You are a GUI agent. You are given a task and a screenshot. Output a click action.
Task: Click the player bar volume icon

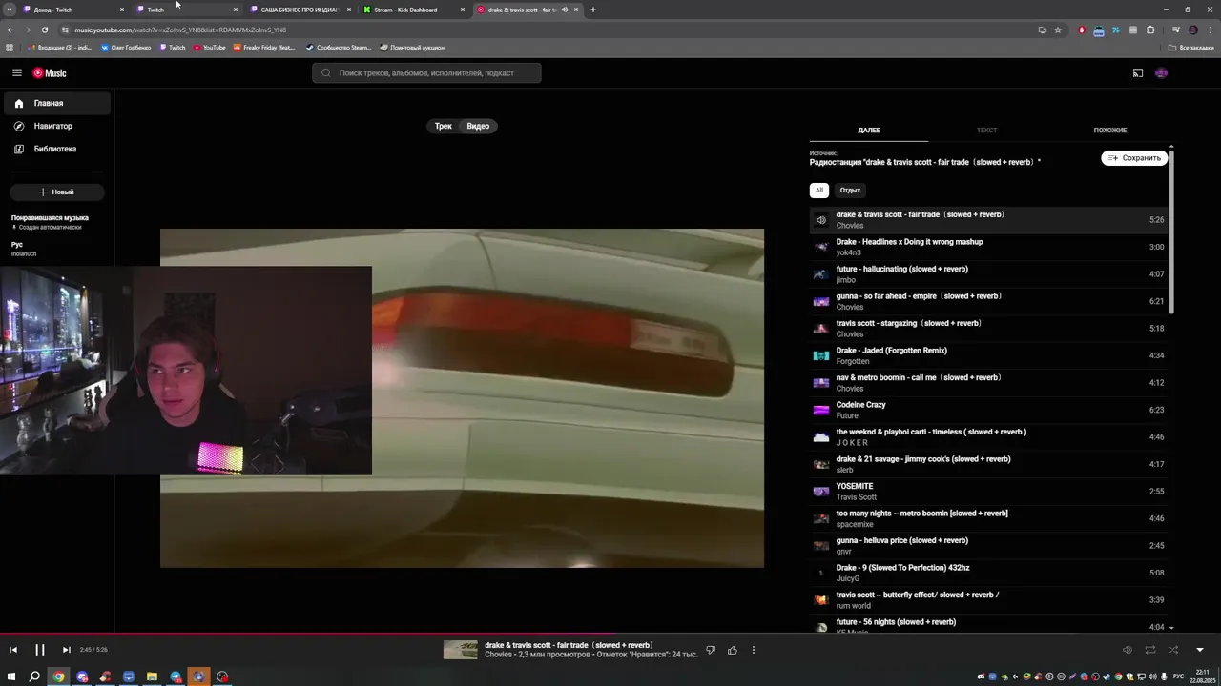point(1127,650)
